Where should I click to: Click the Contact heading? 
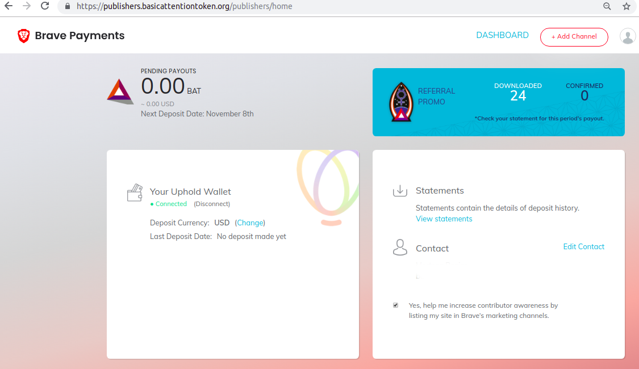432,249
